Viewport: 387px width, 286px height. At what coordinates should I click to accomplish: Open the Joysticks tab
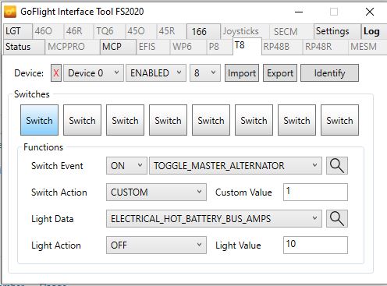pyautogui.click(x=245, y=31)
